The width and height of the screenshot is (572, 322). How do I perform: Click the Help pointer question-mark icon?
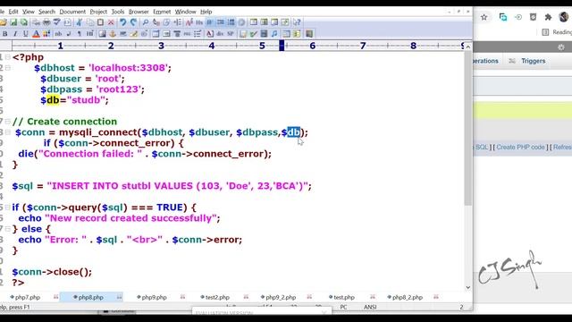297,22
